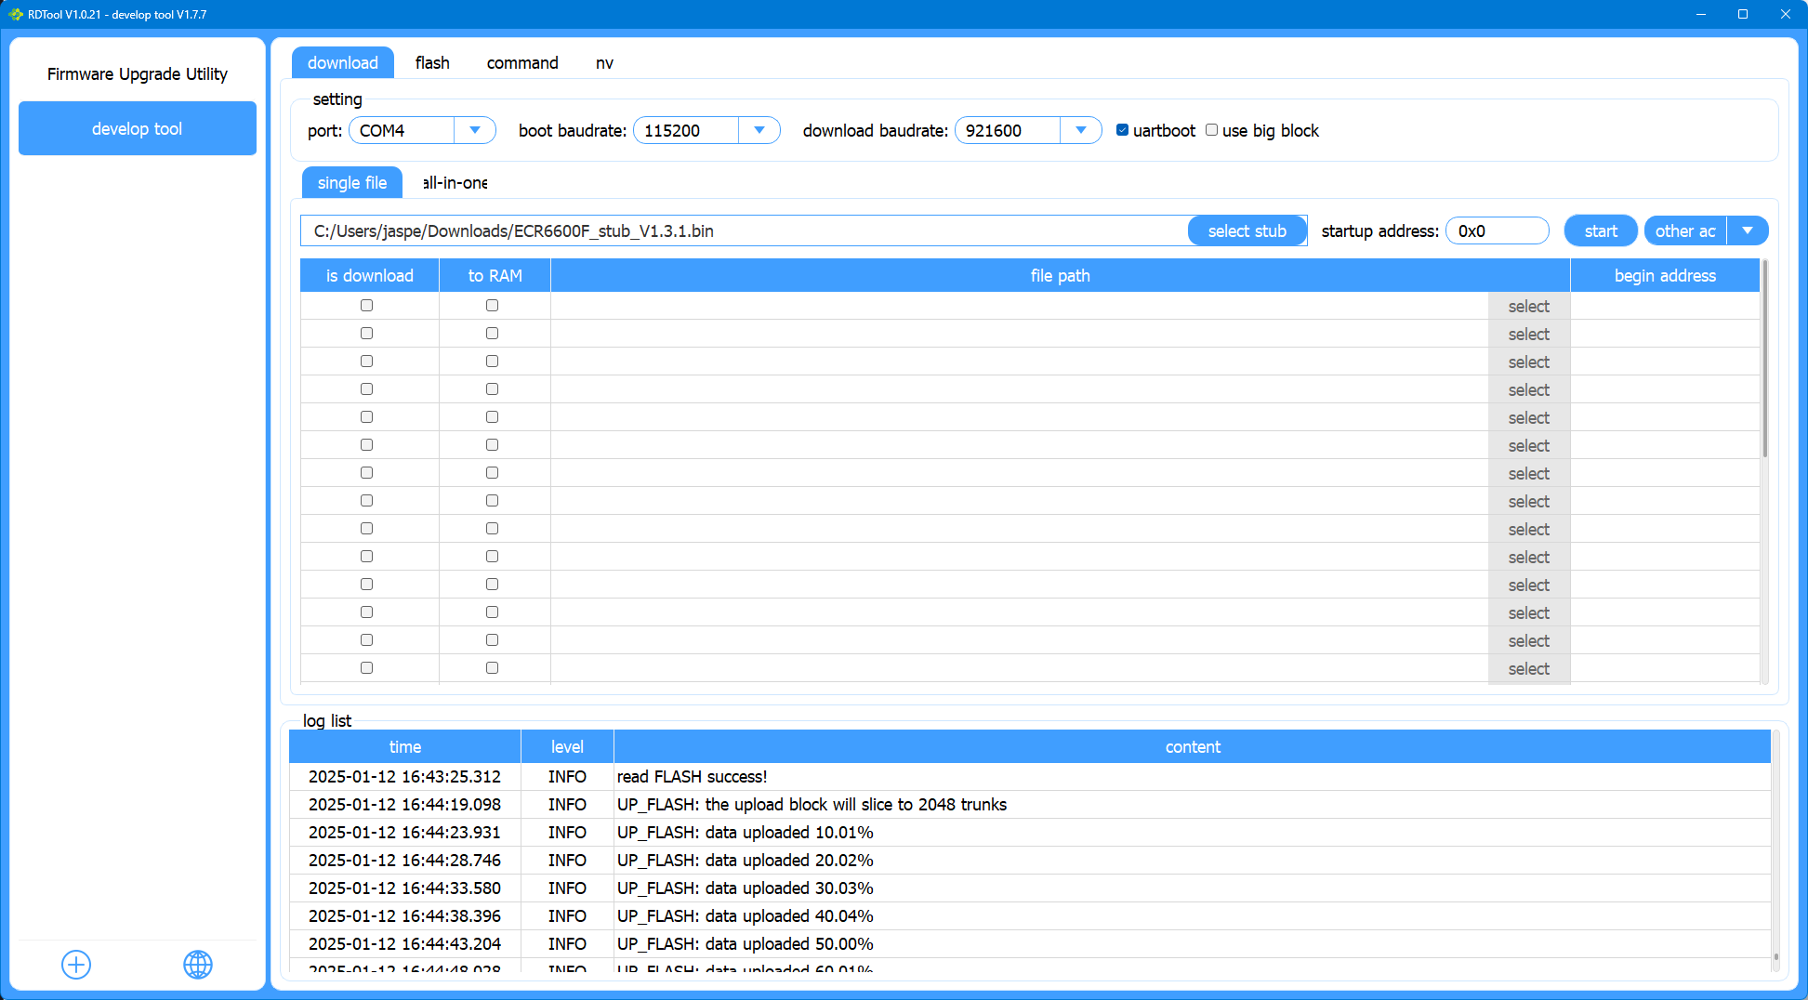1808x1000 pixels.
Task: Switch to the flash tab
Action: 432,62
